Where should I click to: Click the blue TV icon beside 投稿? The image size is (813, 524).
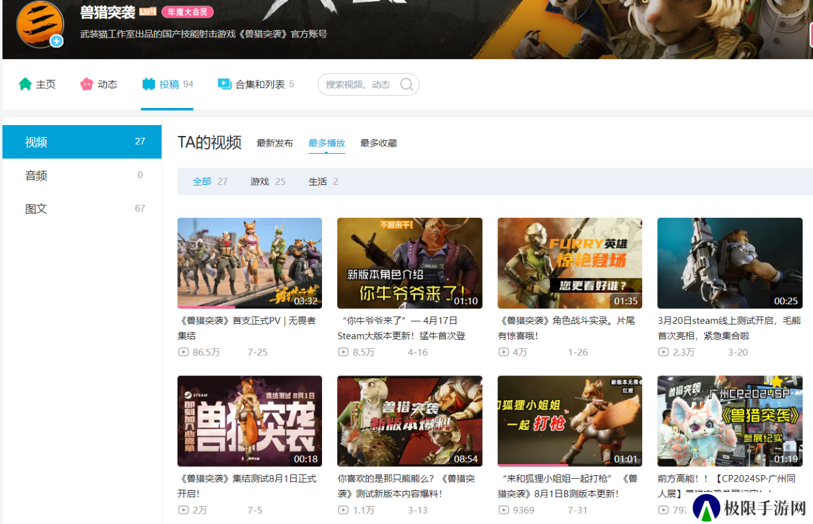(149, 84)
